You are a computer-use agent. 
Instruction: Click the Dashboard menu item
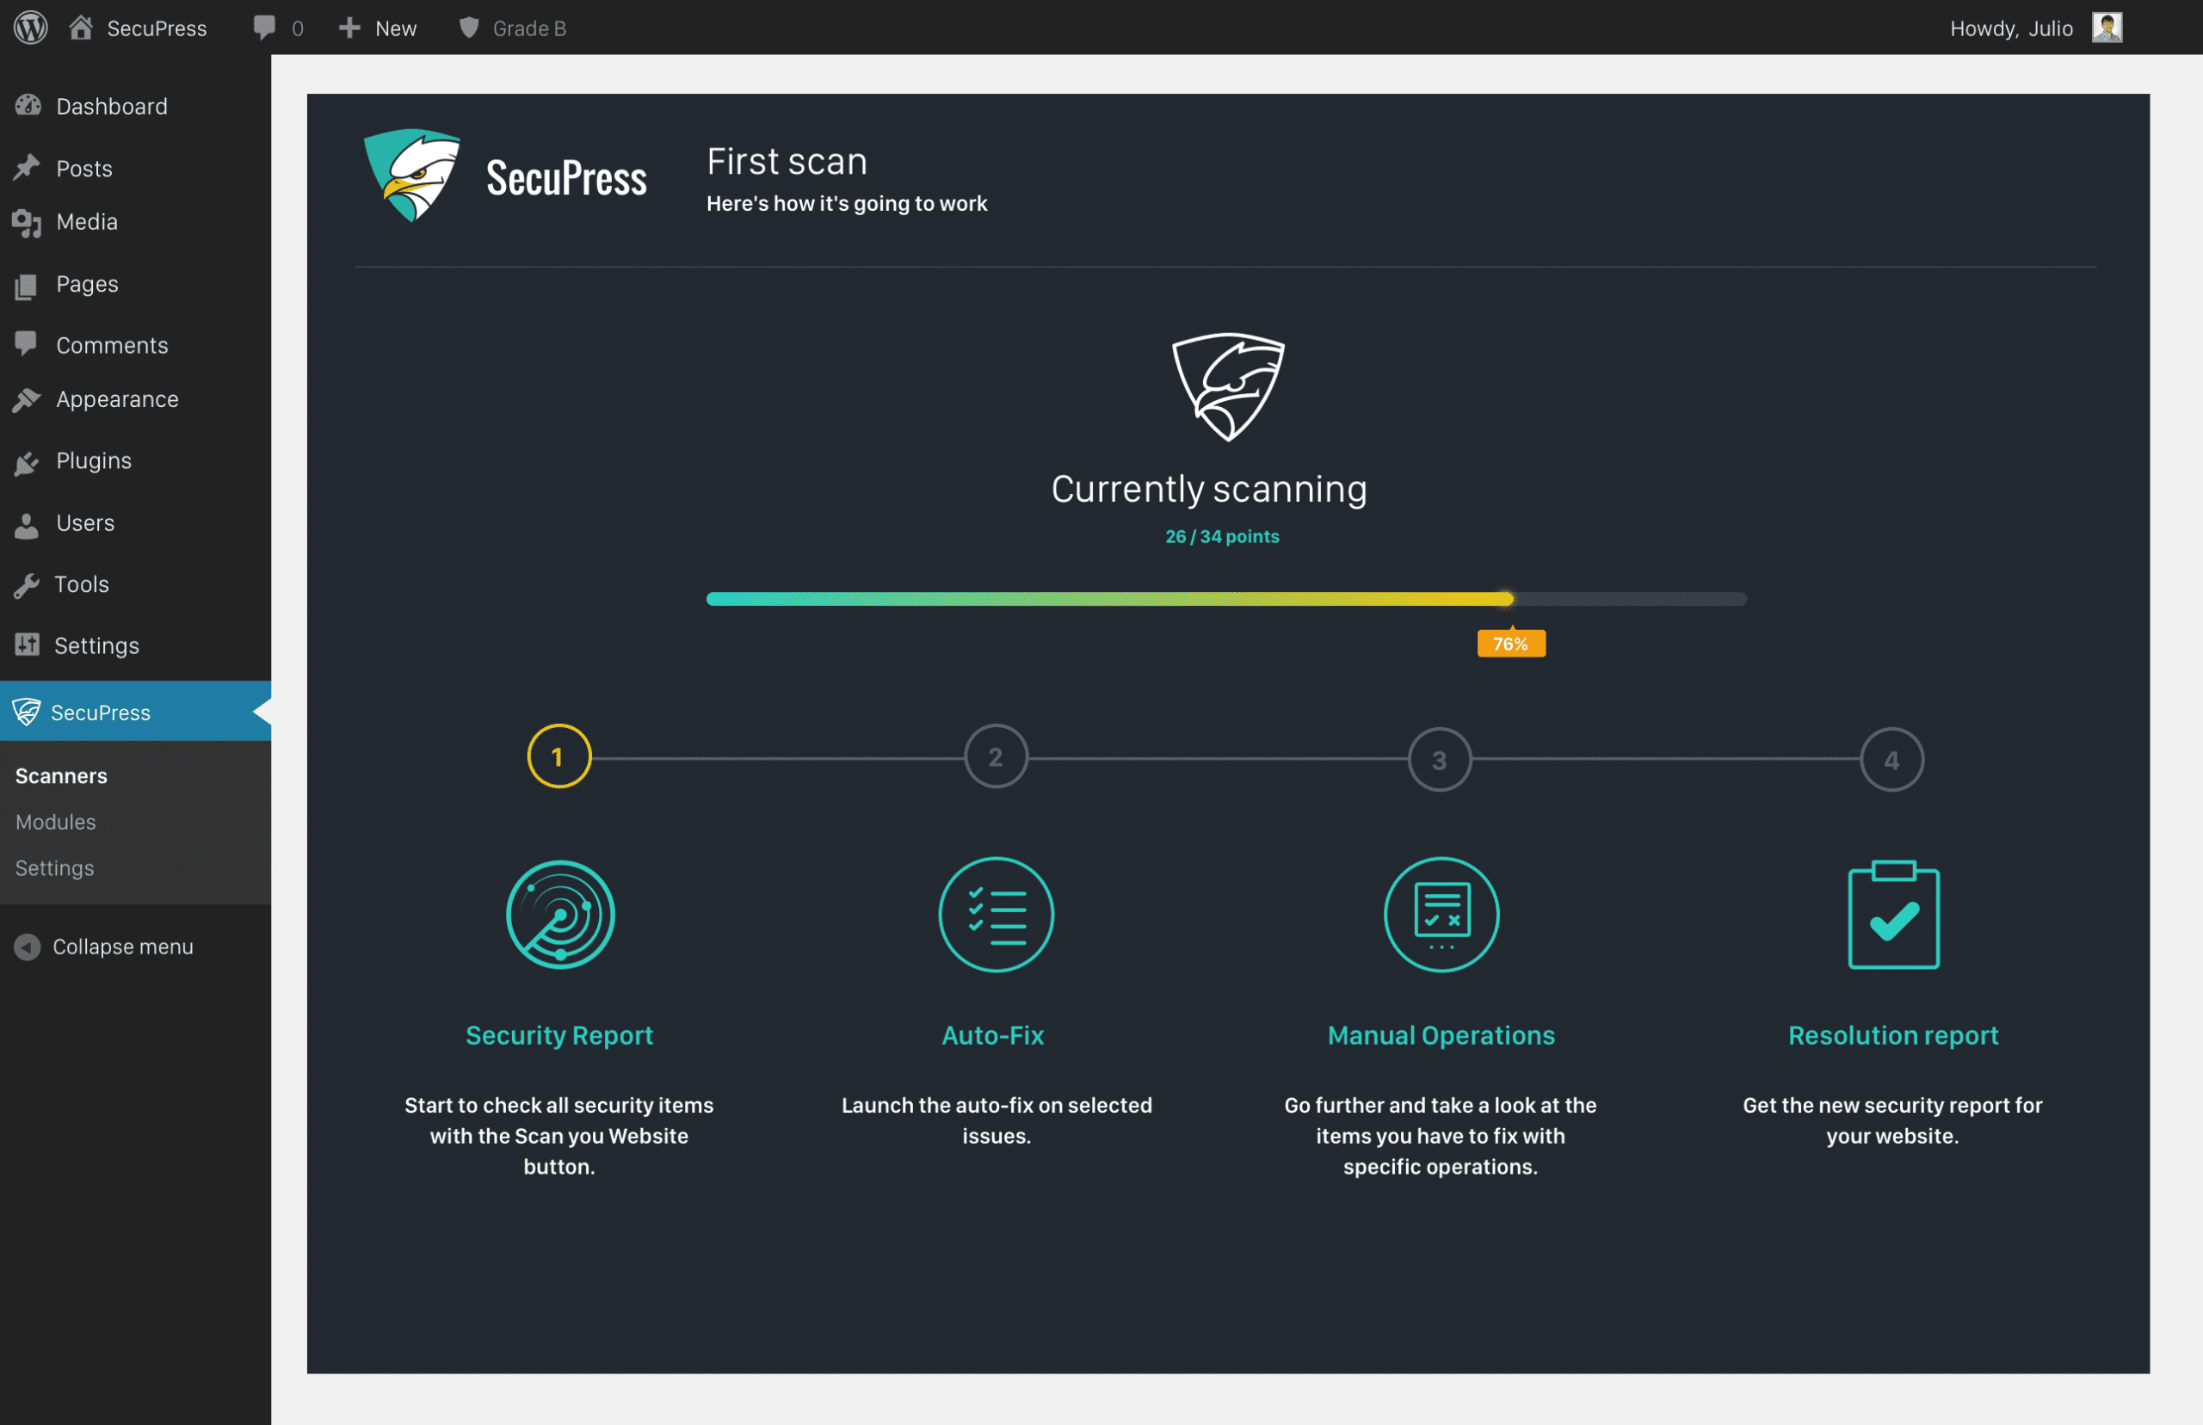[113, 104]
